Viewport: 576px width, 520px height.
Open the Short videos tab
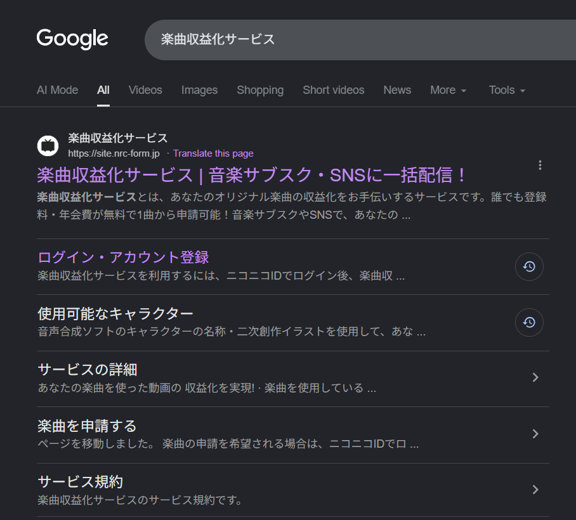pos(334,90)
